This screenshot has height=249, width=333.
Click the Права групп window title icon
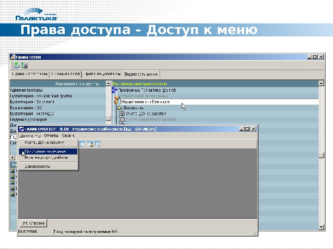pos(13,57)
